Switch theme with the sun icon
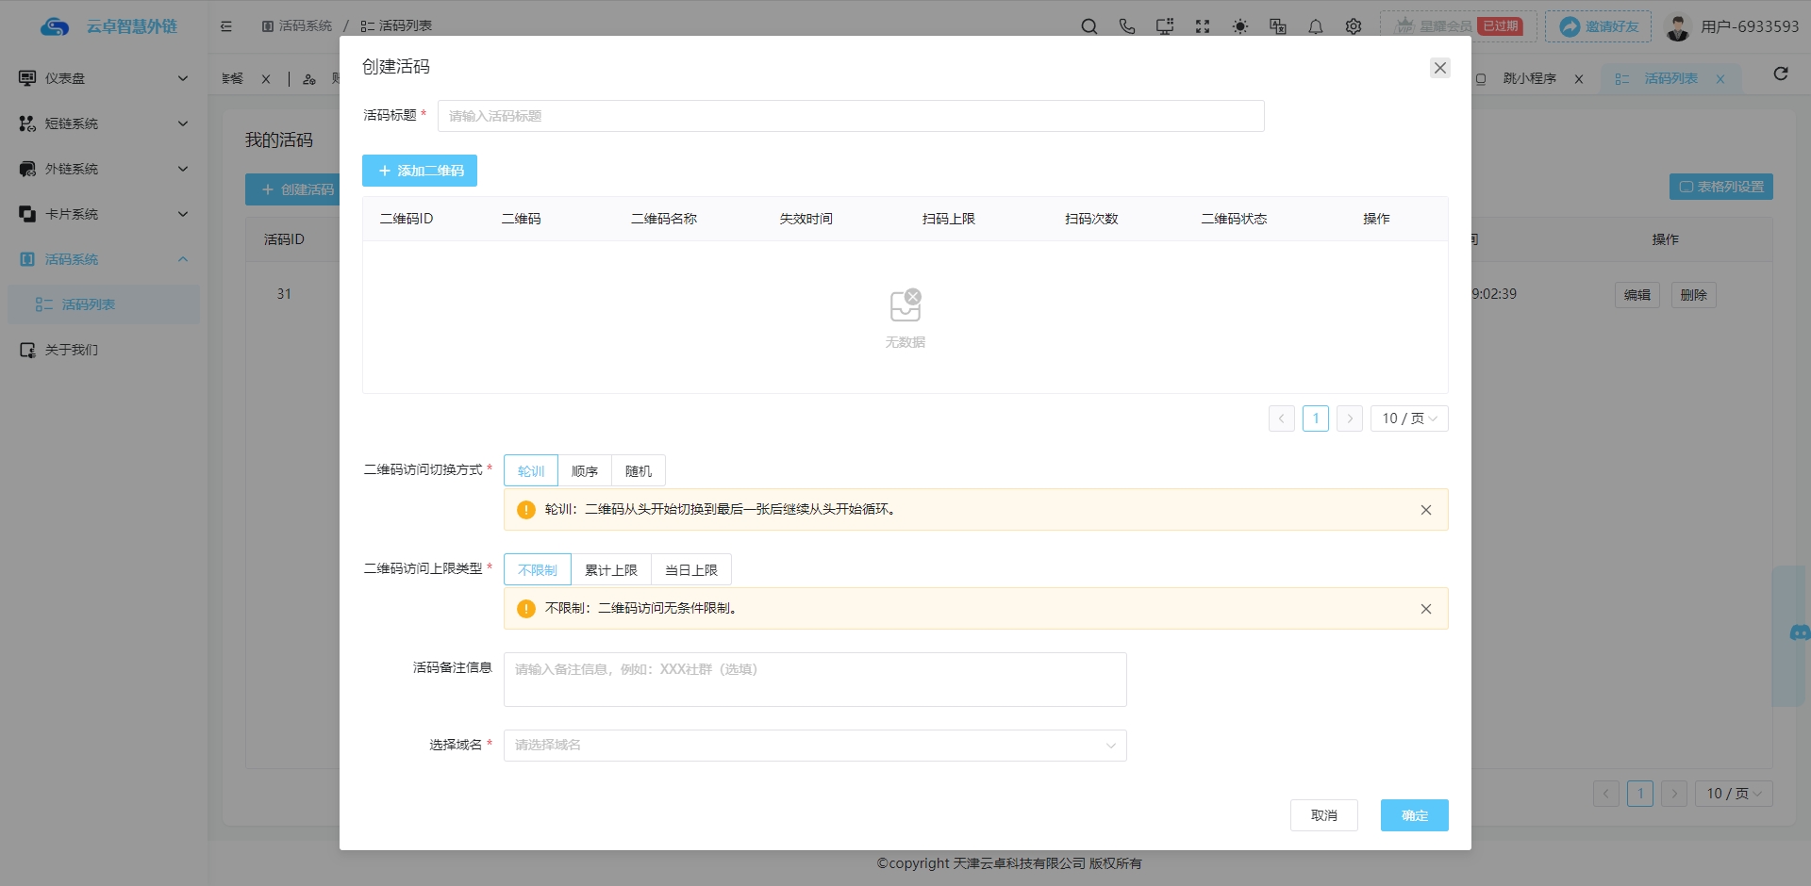 point(1239,26)
